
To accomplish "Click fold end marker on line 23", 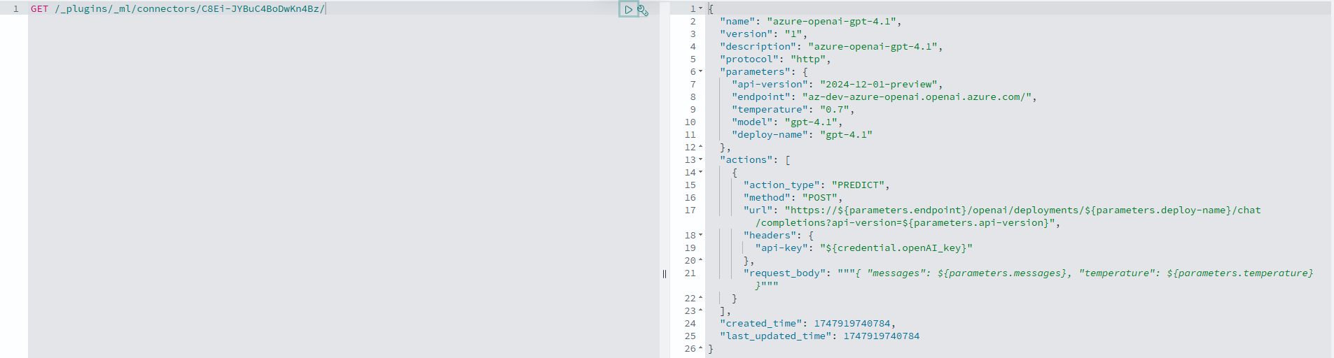I will tap(701, 310).
